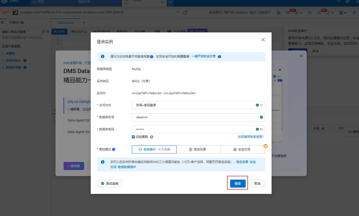The height and width of the screenshot is (216, 359).
Task: Click the 执行(F8) execute button
Action: click(59, 32)
